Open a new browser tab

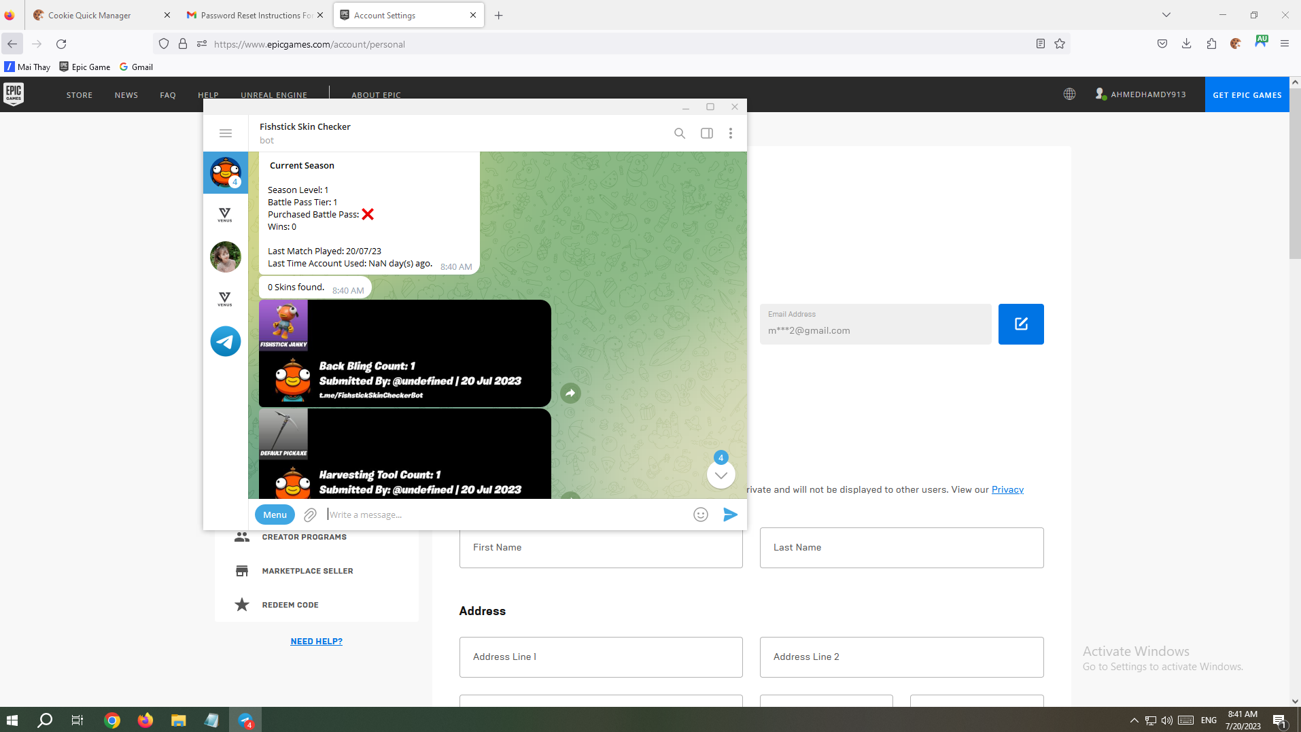(498, 15)
